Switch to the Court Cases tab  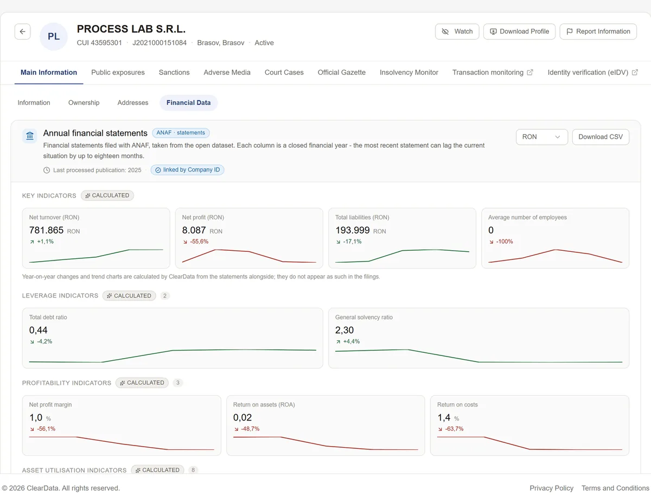pos(284,72)
